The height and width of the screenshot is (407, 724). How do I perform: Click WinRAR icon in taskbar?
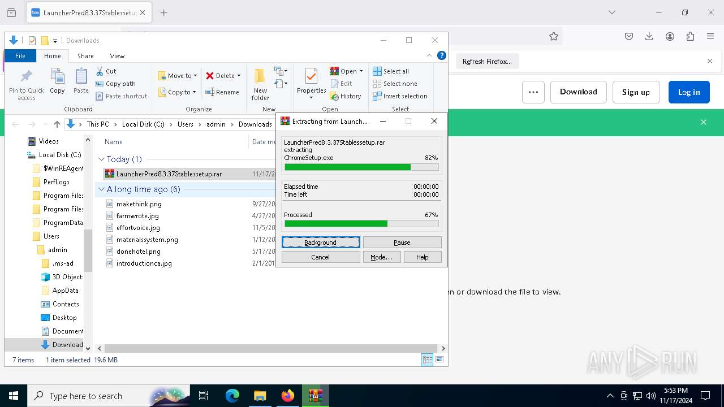pyautogui.click(x=316, y=396)
